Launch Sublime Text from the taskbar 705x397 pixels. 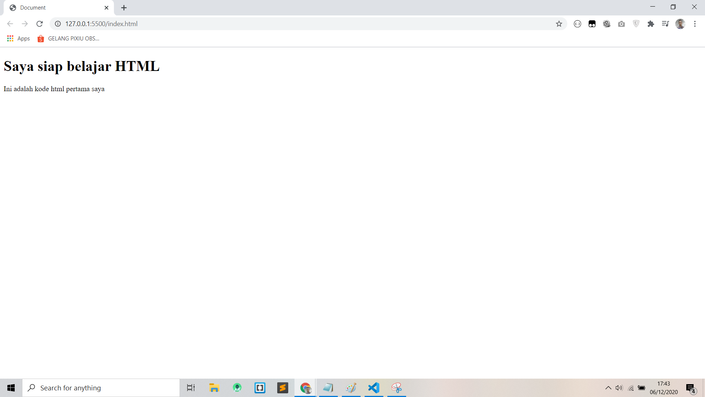pos(283,387)
